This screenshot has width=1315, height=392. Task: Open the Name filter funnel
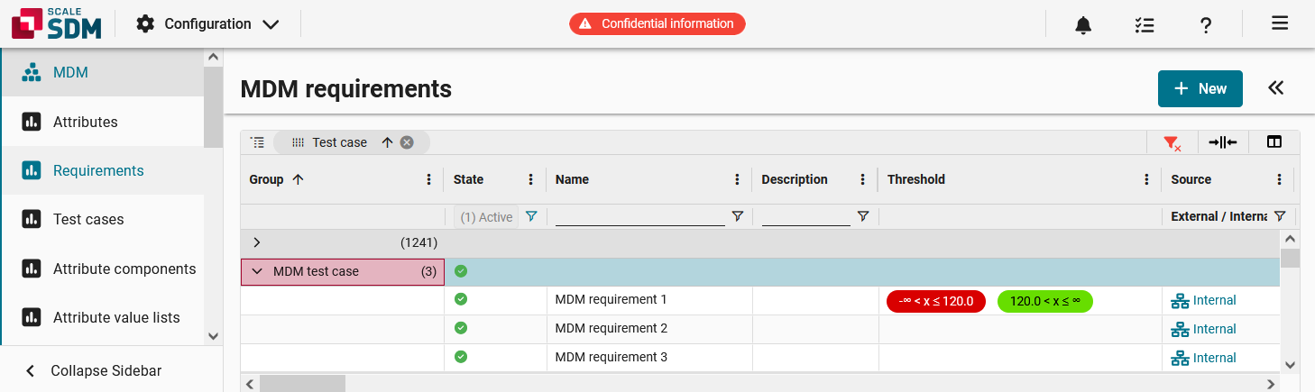[738, 216]
